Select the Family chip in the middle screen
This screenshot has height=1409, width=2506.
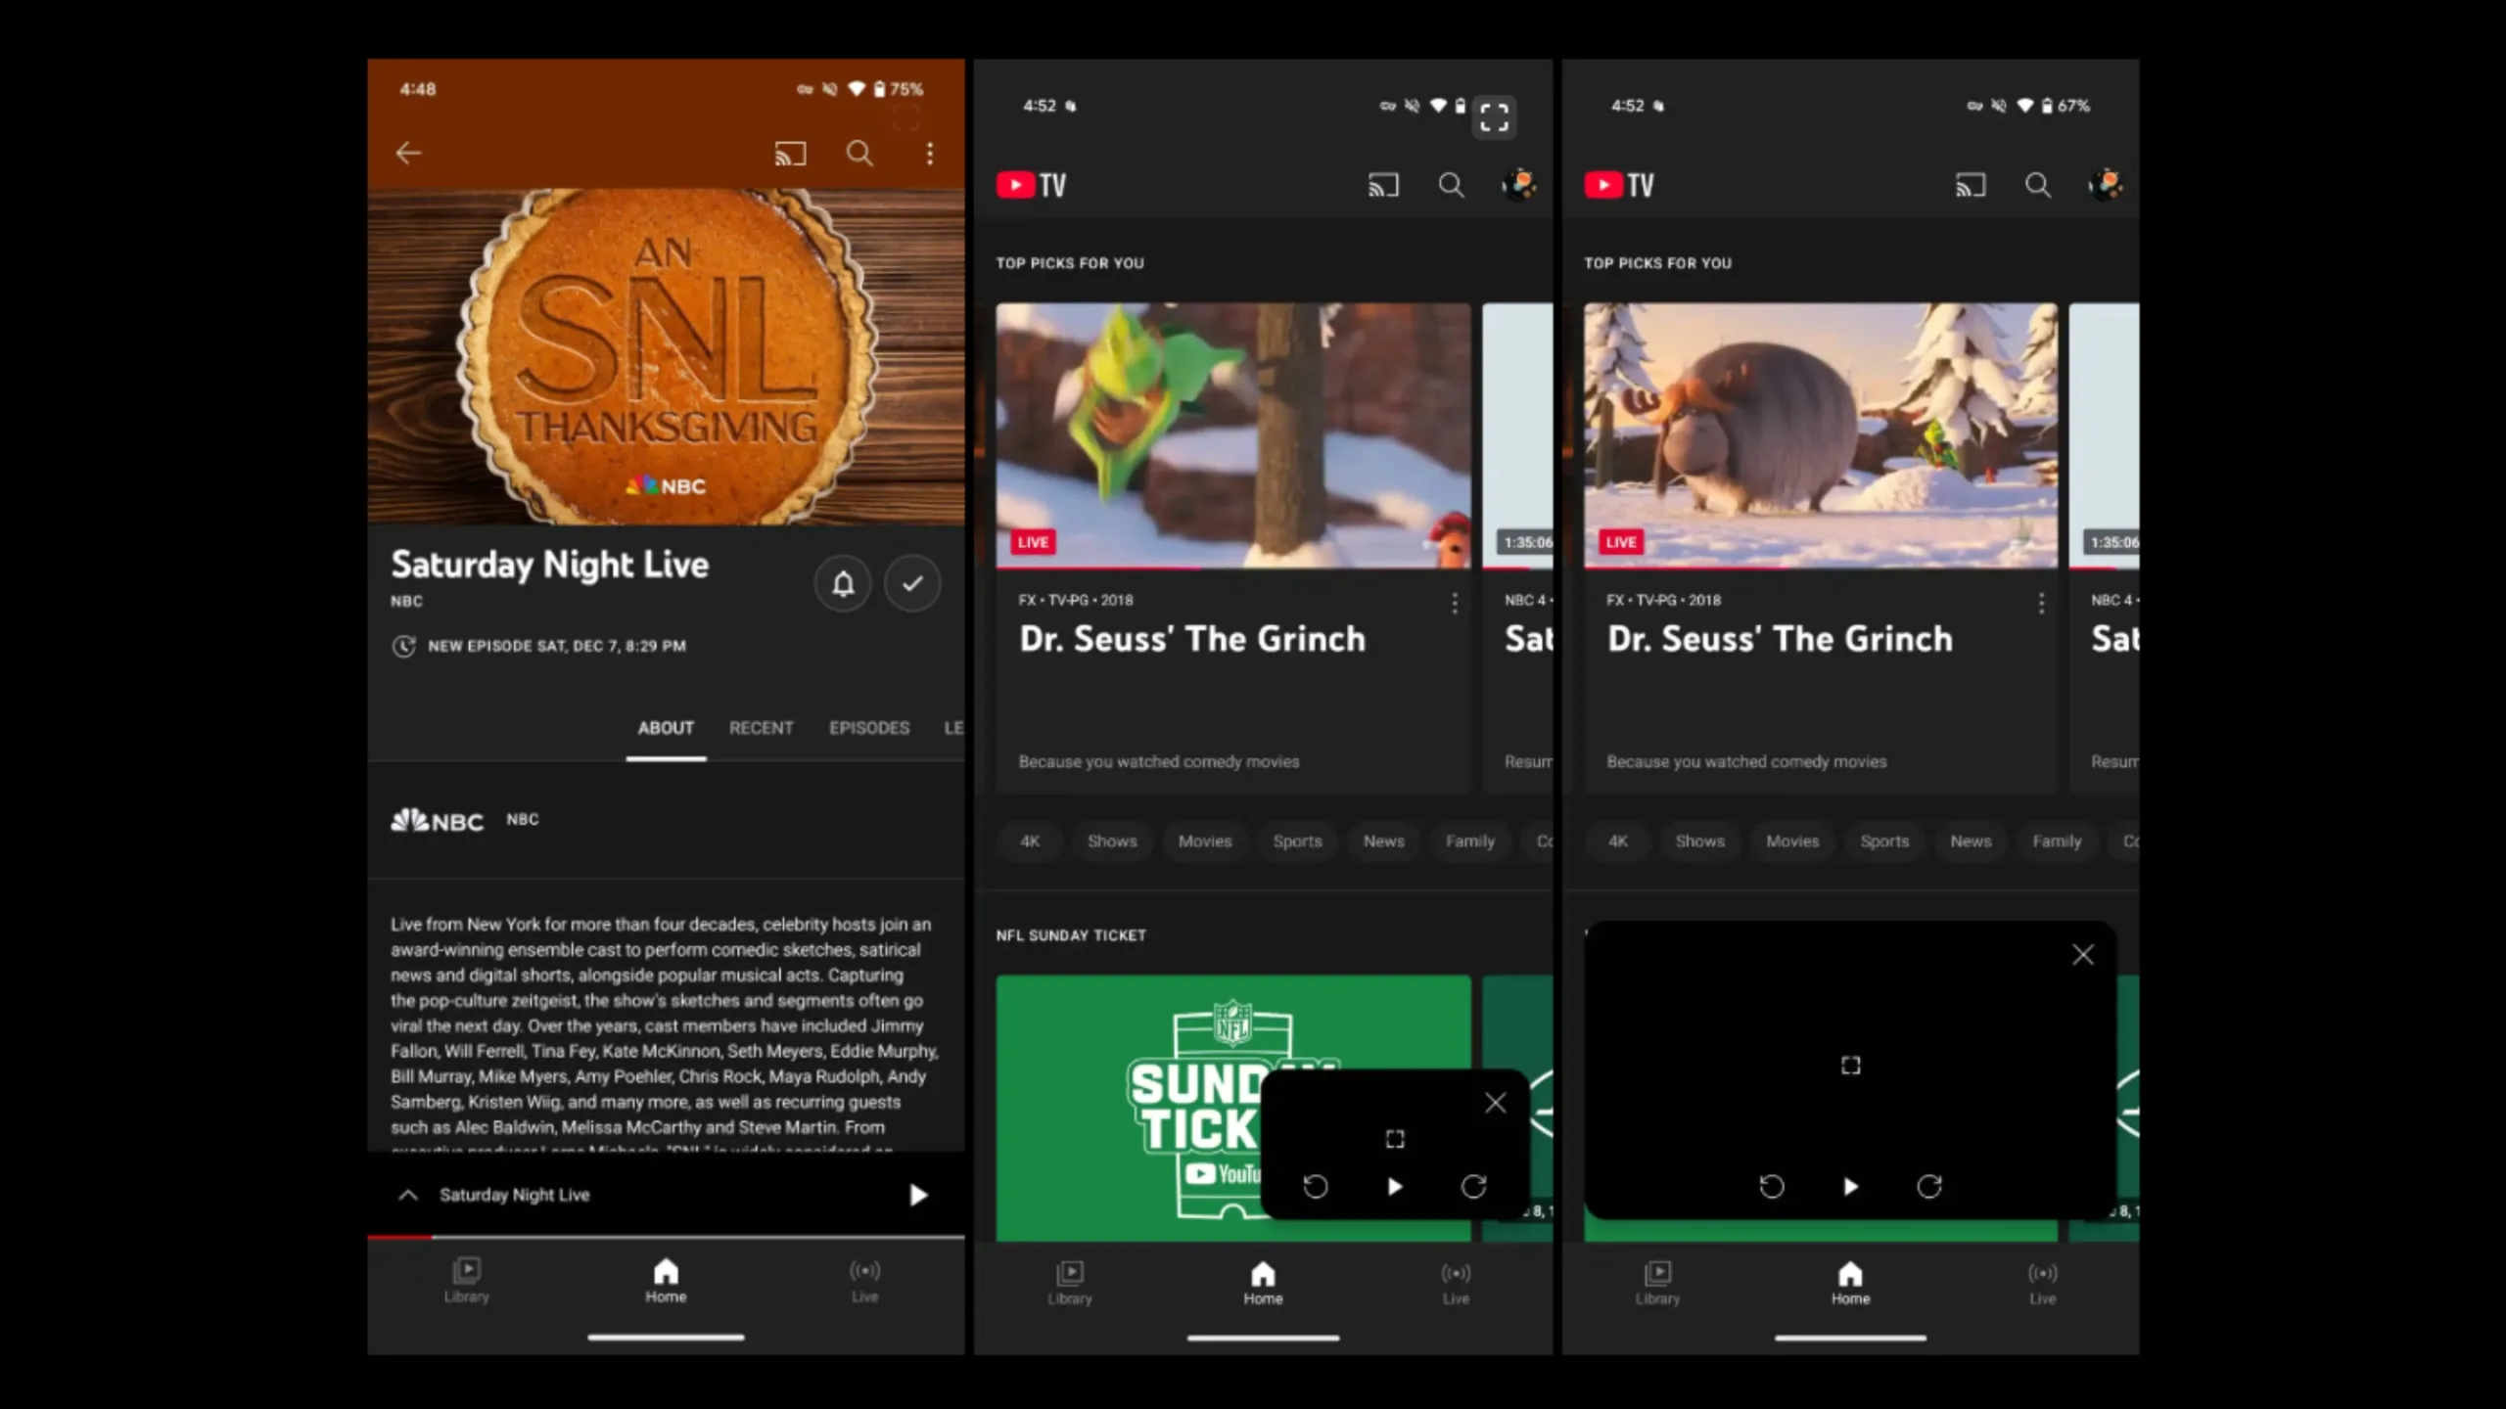coord(1469,841)
